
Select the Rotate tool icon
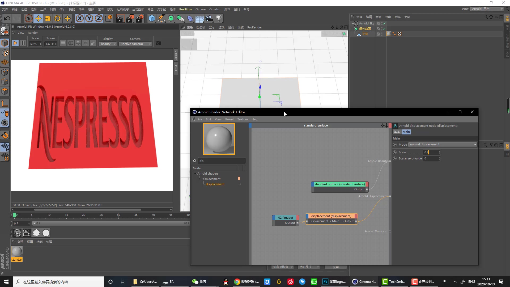click(x=57, y=19)
